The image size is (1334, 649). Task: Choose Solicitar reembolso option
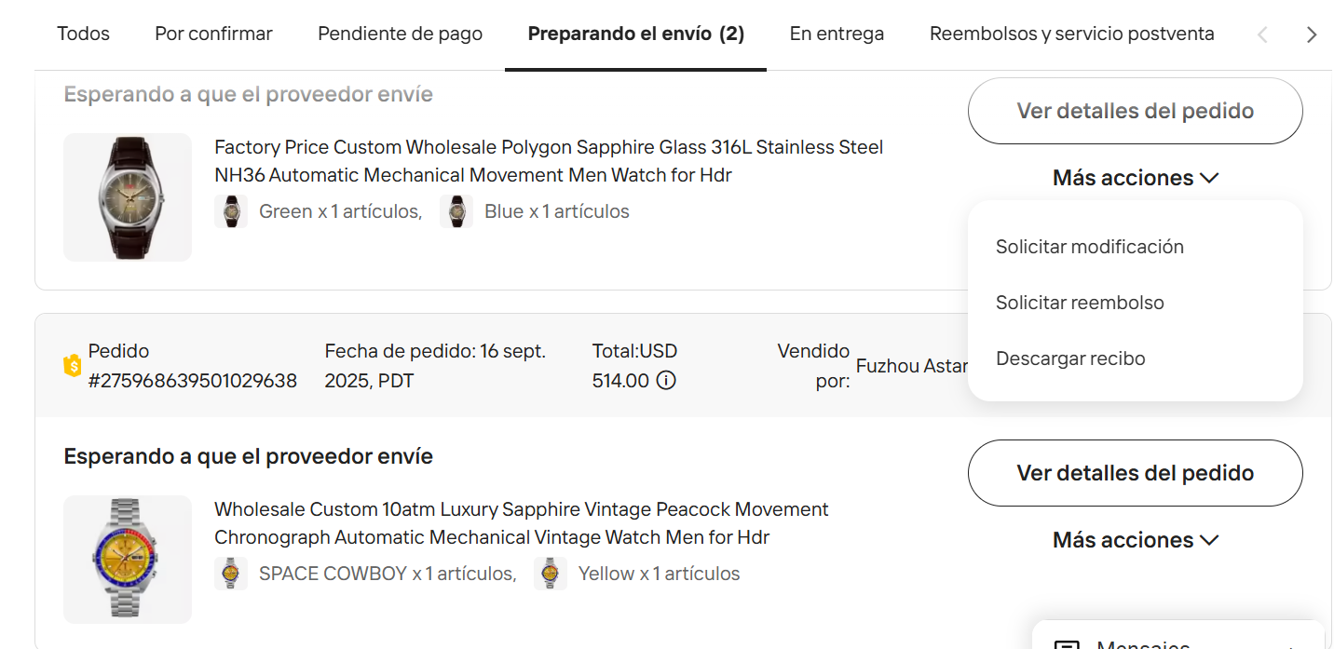(x=1080, y=303)
